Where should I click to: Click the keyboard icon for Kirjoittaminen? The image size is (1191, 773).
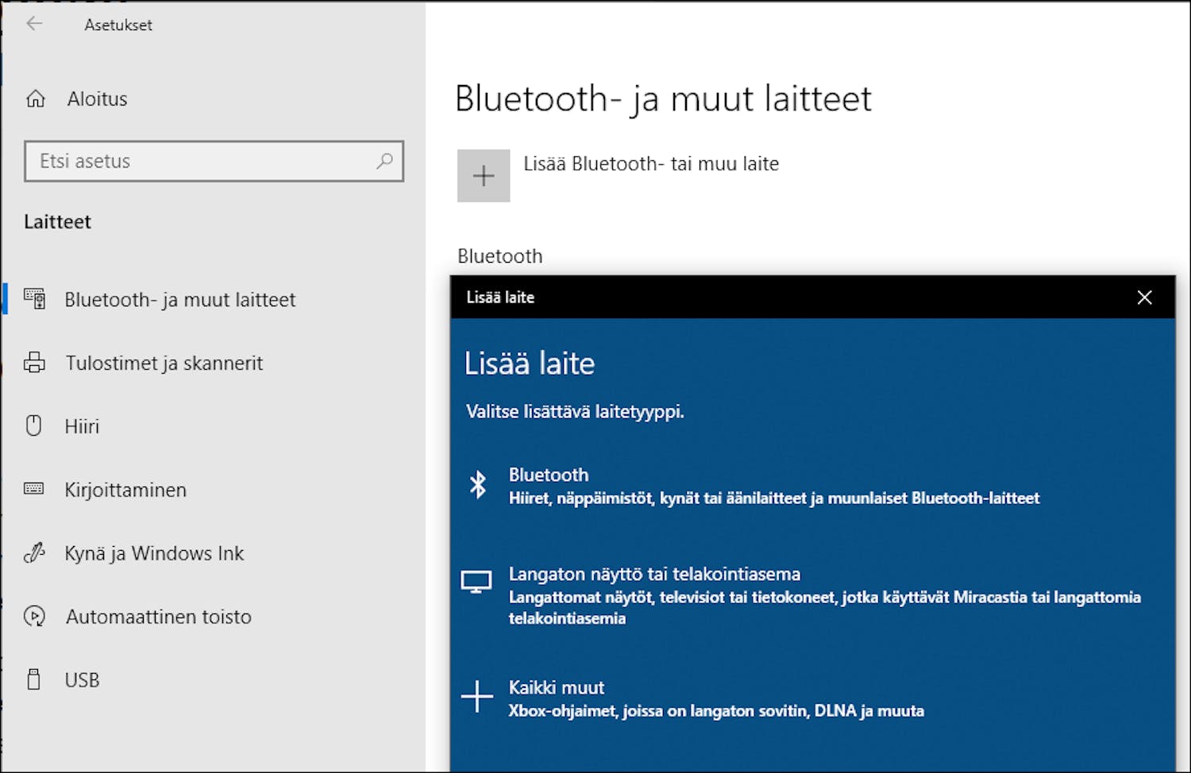click(x=35, y=490)
